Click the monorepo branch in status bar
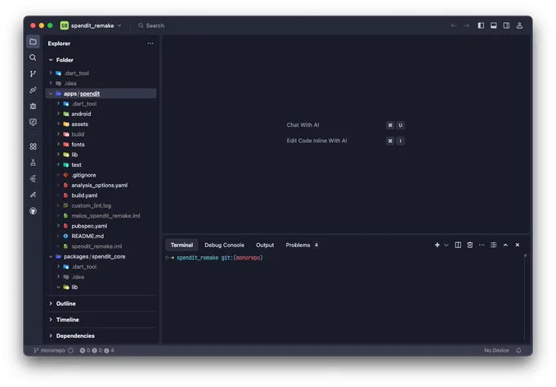Screen dimensions: 556x387 coord(49,350)
